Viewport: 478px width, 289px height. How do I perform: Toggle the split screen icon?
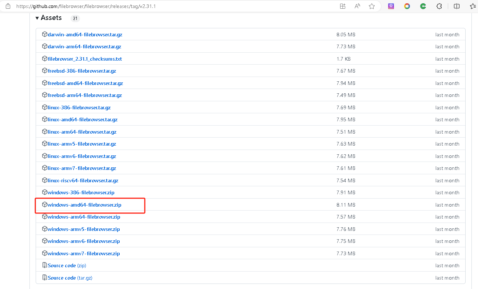[457, 6]
